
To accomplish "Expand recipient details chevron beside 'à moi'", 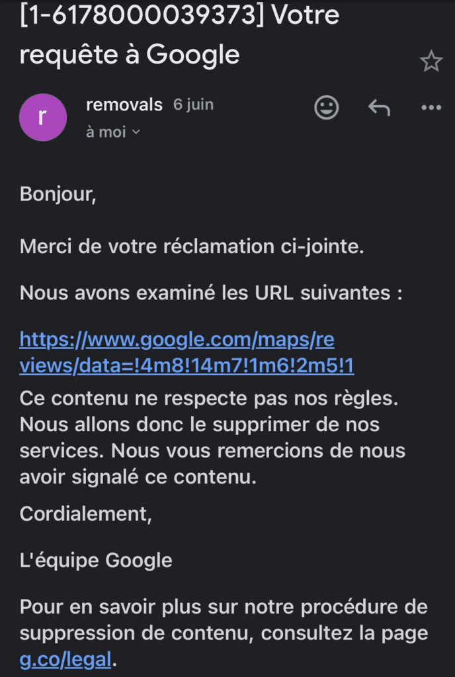I will [136, 132].
